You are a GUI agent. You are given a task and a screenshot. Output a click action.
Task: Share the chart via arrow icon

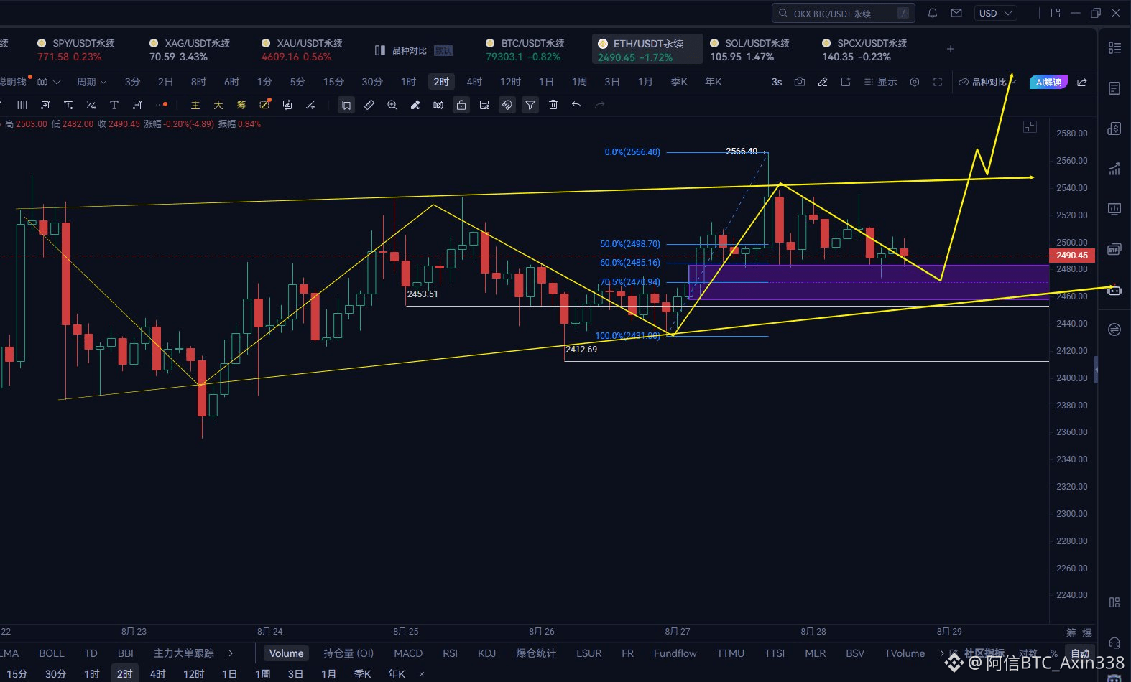point(1082,82)
